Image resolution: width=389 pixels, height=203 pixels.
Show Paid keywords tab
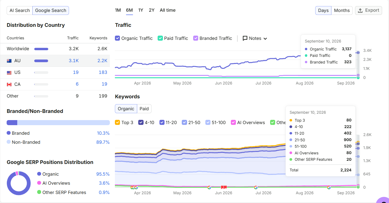tap(144, 109)
